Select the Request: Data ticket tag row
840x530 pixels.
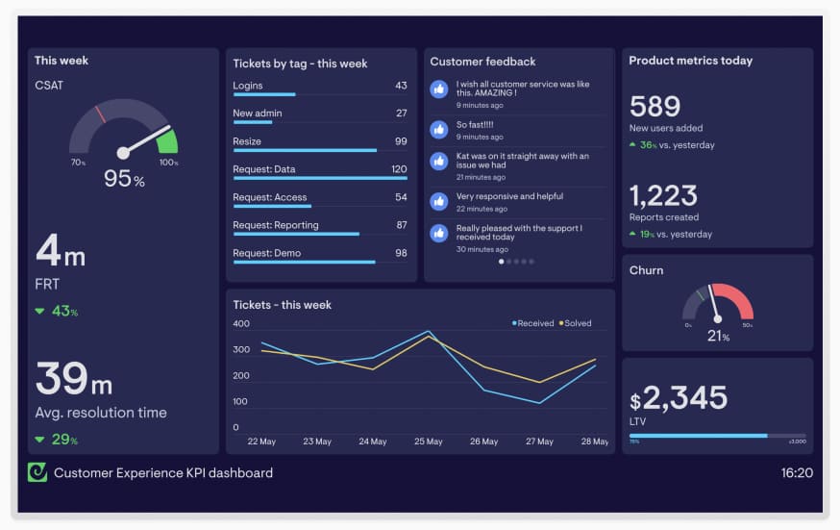pos(319,170)
